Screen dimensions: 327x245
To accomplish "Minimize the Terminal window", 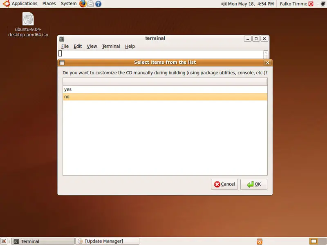I will pyautogui.click(x=248, y=39).
